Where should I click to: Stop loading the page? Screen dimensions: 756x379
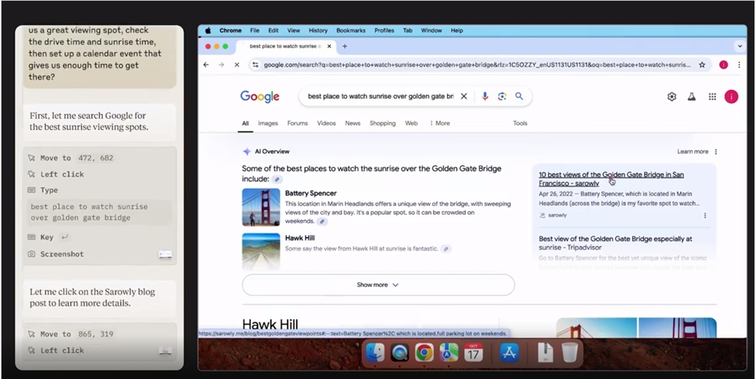pos(237,65)
